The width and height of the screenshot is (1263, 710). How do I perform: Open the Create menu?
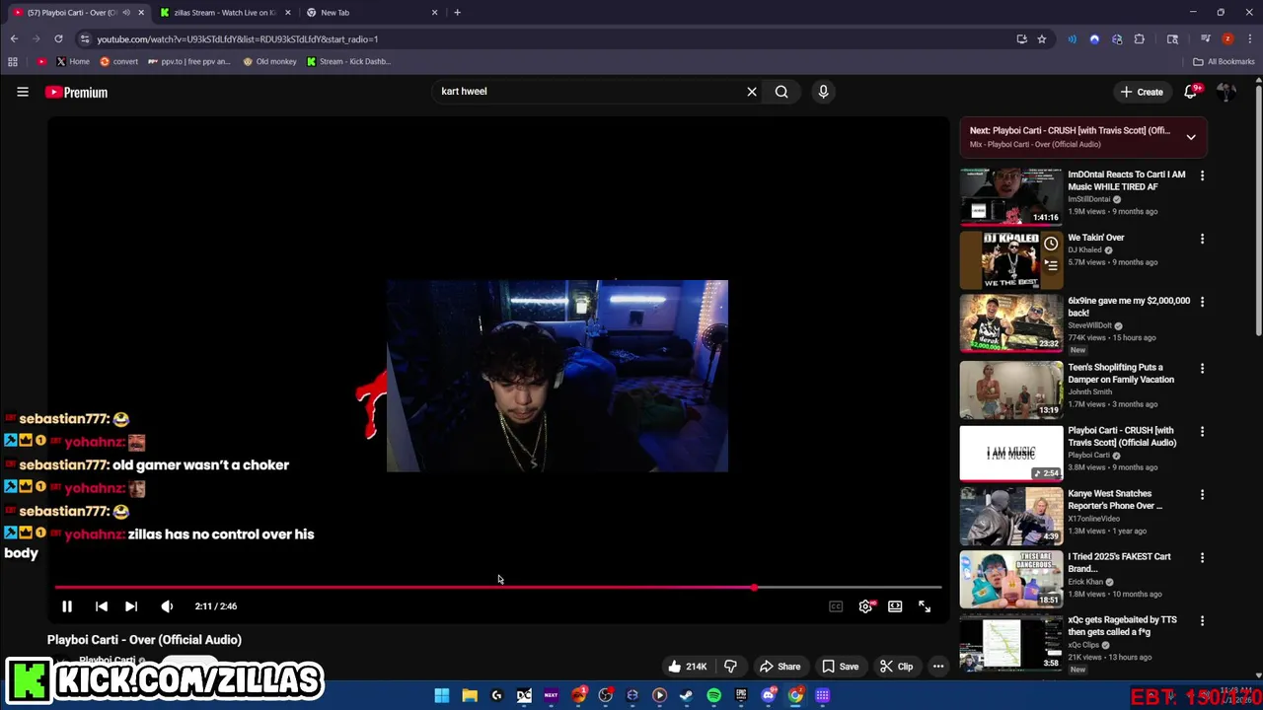click(1142, 92)
